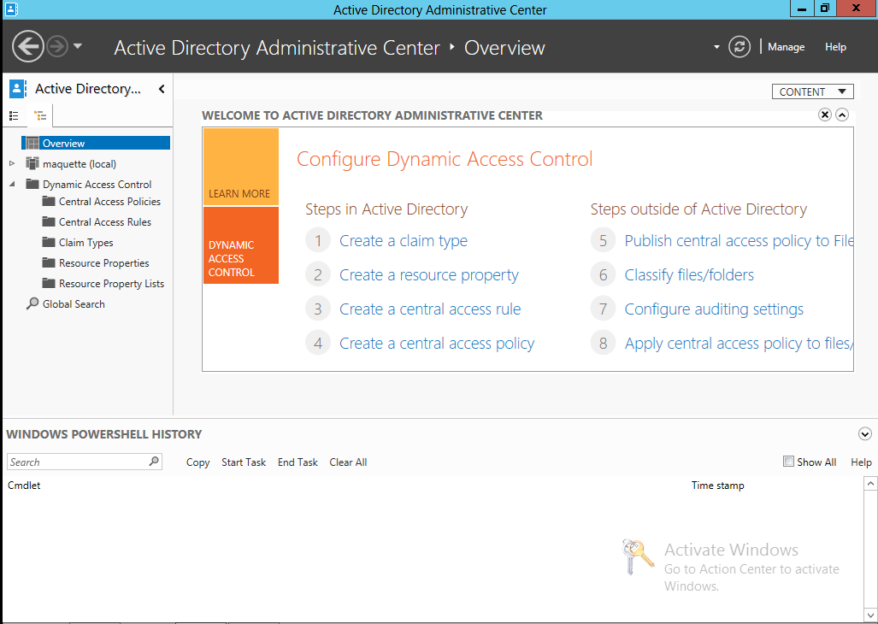The height and width of the screenshot is (624, 878).
Task: Click the Cmdlet column header
Action: click(x=24, y=486)
